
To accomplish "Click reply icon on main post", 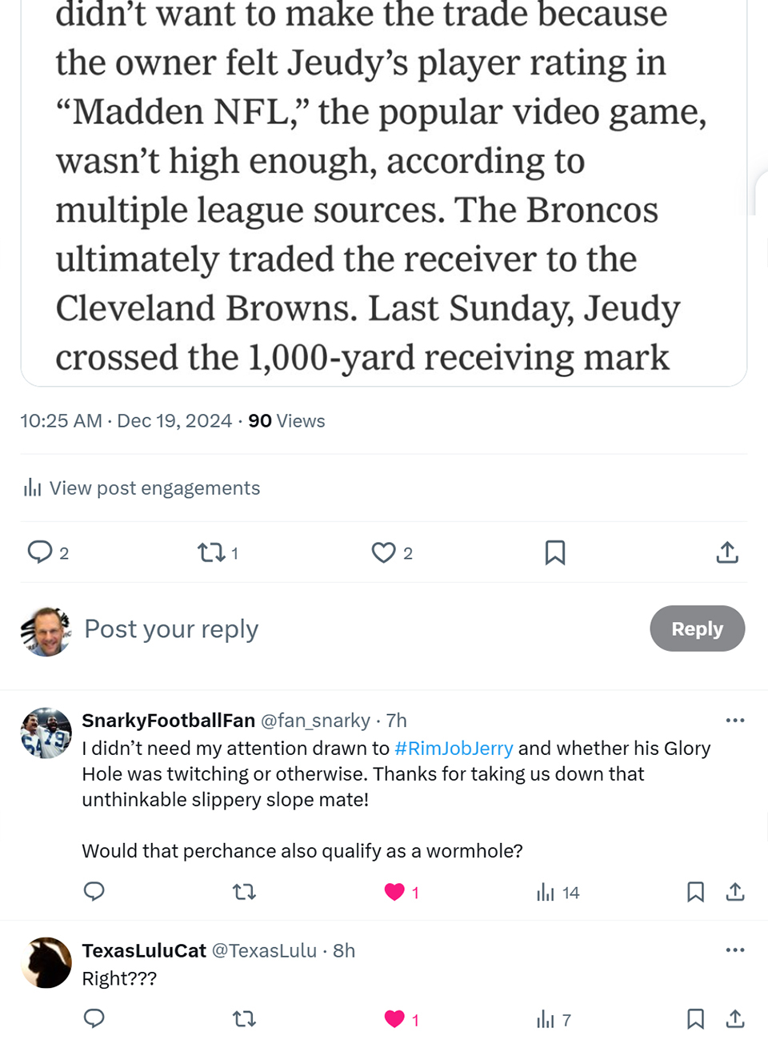I will coord(40,552).
